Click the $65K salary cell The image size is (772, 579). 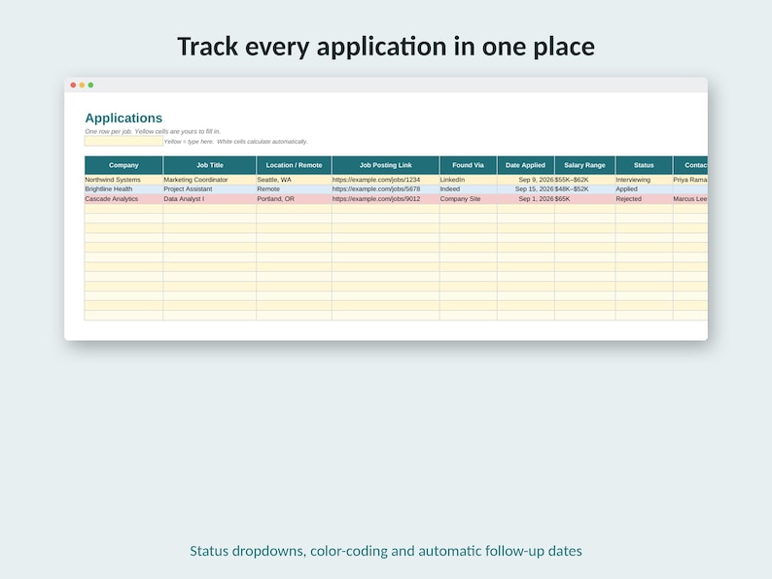click(x=585, y=199)
